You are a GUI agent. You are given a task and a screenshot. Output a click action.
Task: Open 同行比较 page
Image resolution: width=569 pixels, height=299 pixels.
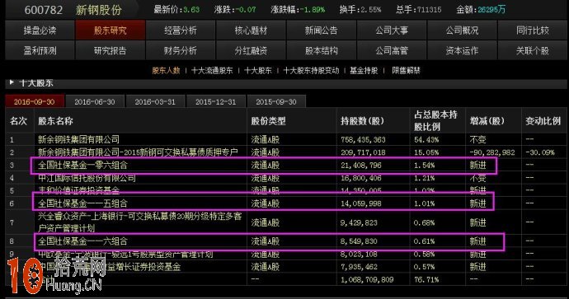coord(533,30)
